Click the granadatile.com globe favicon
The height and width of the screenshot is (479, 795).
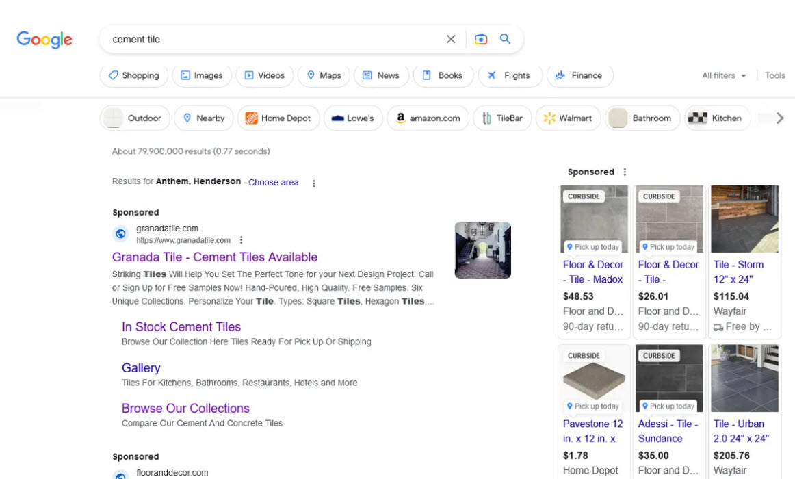click(120, 233)
